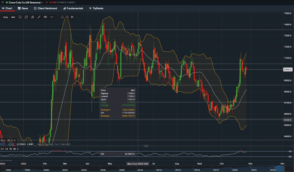The image size is (294, 172).
Task: Edit BOLL deviation value 2
Action: (x=12, y=140)
